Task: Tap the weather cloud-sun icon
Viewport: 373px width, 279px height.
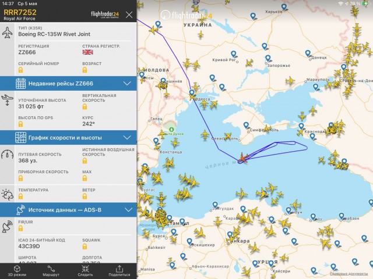Action: point(8,194)
